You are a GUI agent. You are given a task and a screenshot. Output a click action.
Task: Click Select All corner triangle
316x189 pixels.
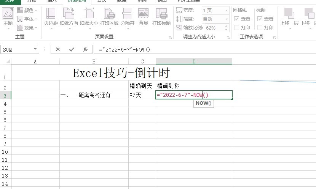[x=8, y=61]
